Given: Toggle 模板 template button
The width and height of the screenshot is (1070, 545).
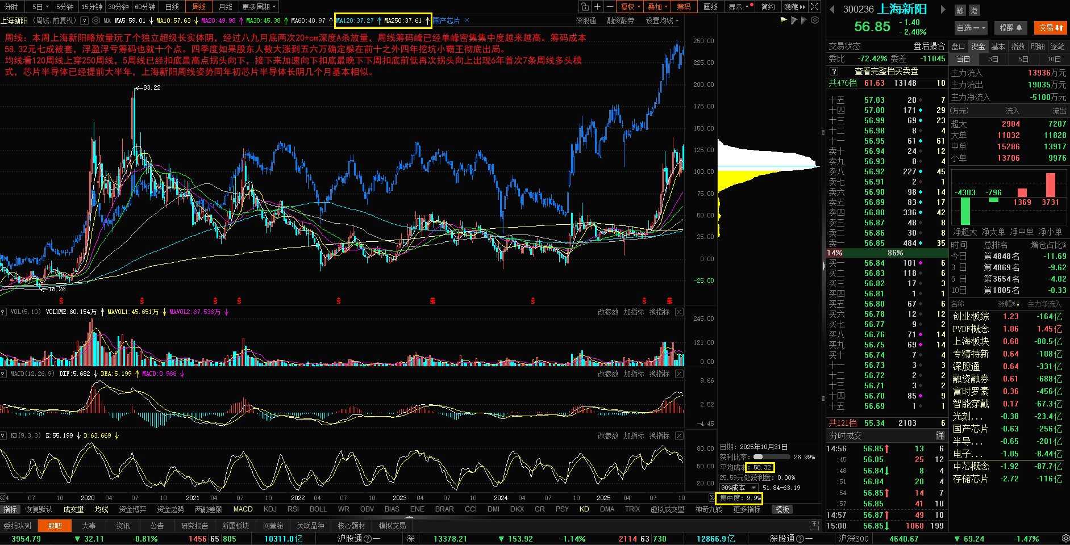Looking at the screenshot, I should (782, 509).
